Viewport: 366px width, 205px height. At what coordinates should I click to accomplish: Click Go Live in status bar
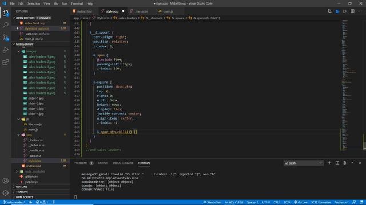(301, 202)
